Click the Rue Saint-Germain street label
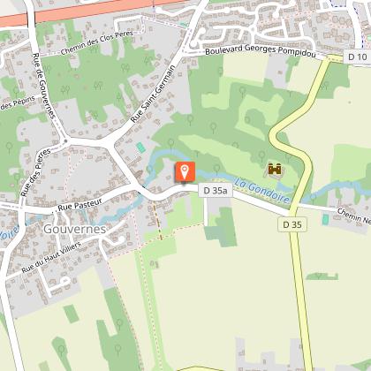Image resolution: width=371 pixels, height=371 pixels. point(153,94)
